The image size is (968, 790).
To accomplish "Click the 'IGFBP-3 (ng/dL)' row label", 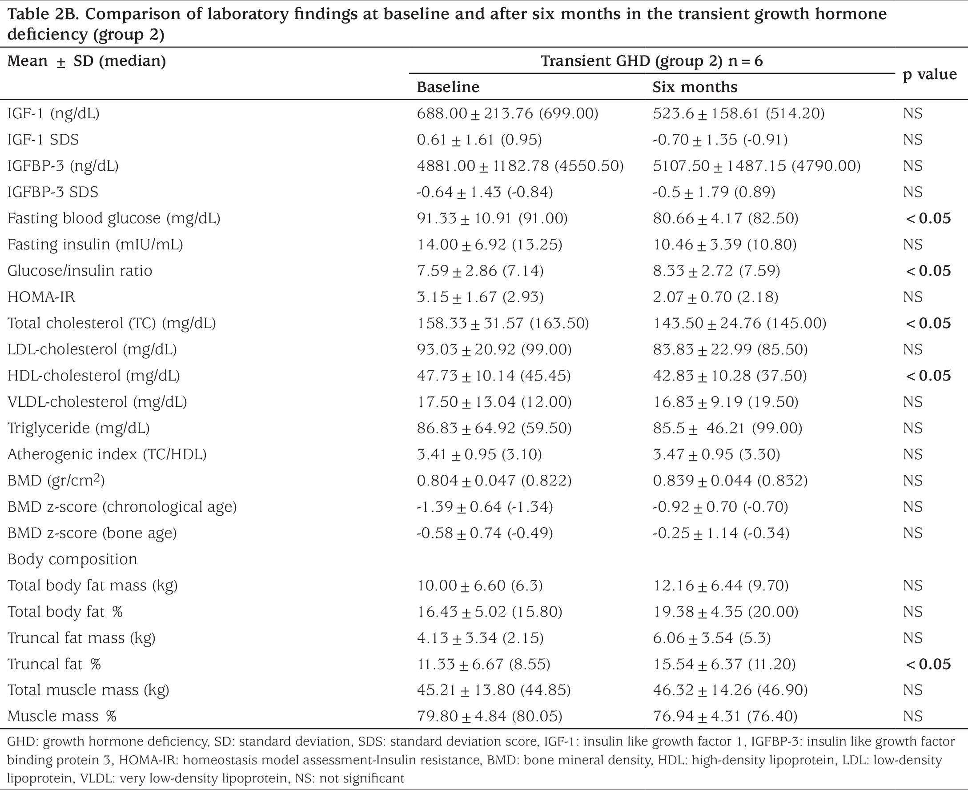I will pyautogui.click(x=63, y=166).
